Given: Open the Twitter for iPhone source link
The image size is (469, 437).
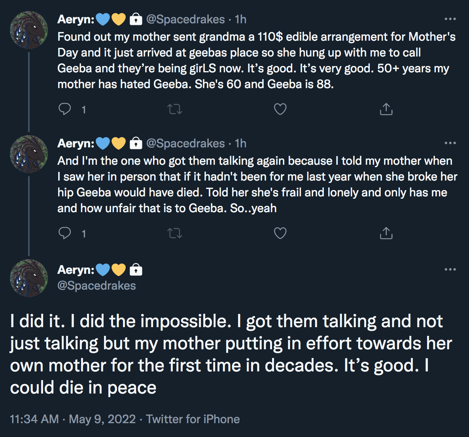Looking at the screenshot, I should [x=193, y=419].
